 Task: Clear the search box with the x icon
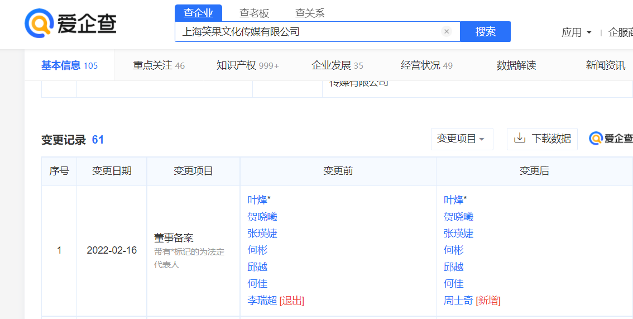pos(447,31)
